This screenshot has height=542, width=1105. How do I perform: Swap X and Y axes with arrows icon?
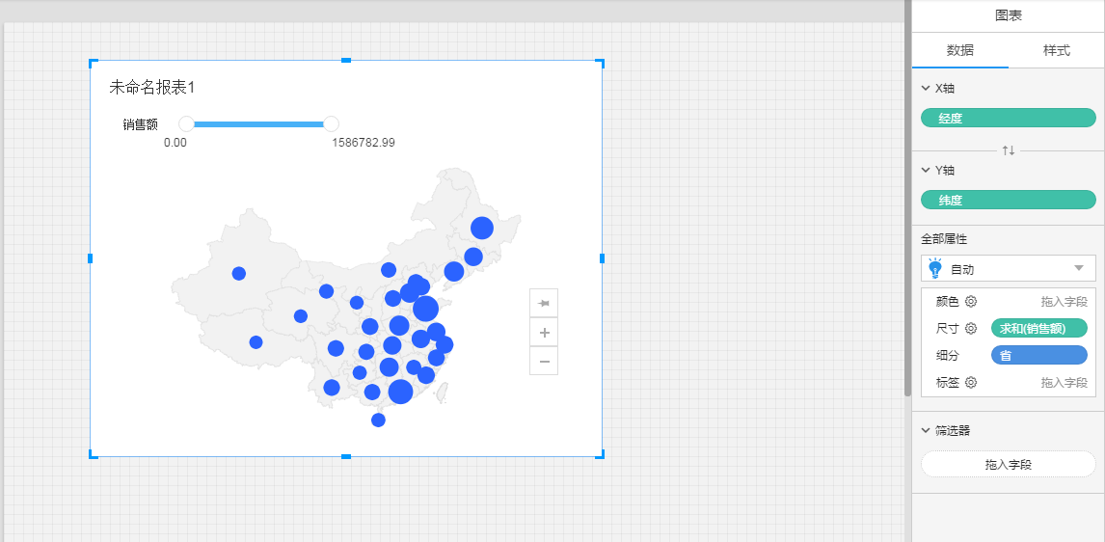(1009, 150)
